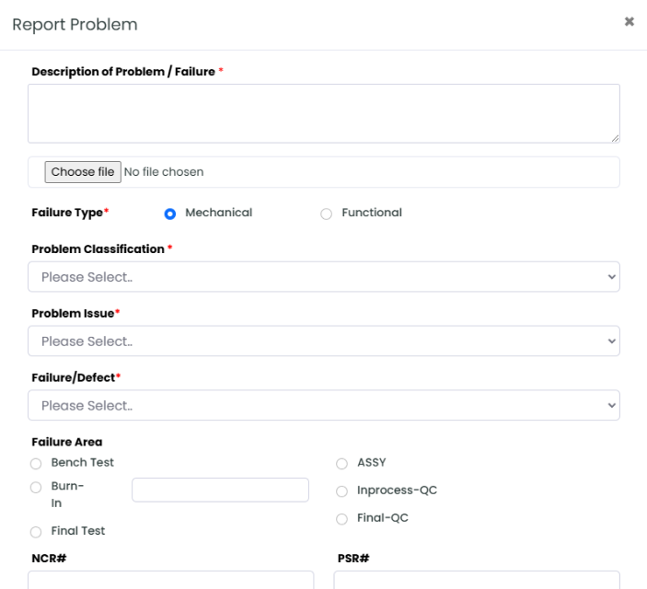Open the Problem Classification dropdown
Image resolution: width=647 pixels, height=589 pixels.
[324, 276]
